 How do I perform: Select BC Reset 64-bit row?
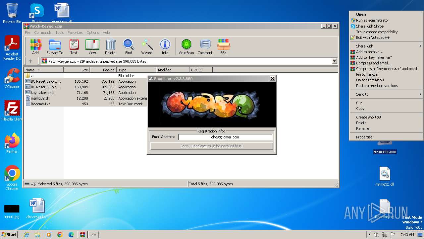(x=85, y=87)
